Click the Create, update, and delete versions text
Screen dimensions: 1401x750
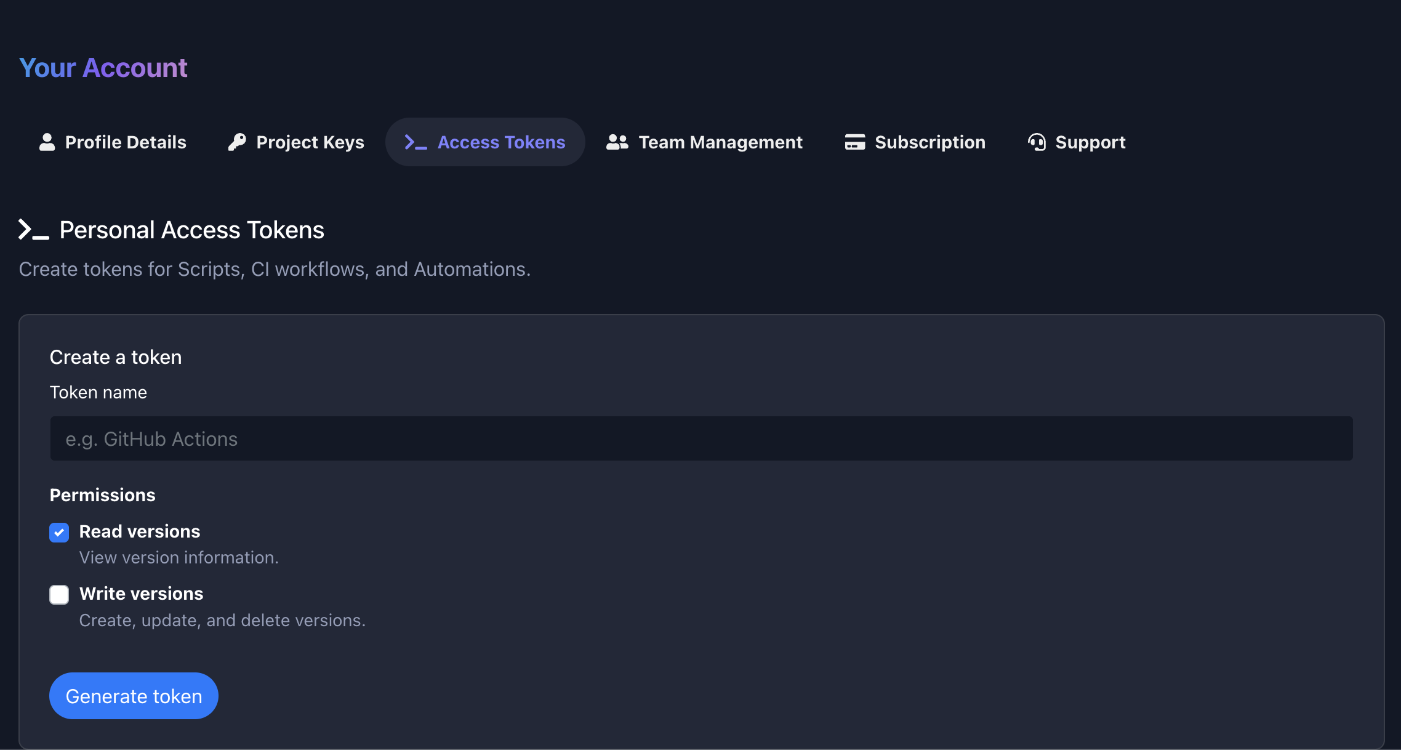(222, 620)
